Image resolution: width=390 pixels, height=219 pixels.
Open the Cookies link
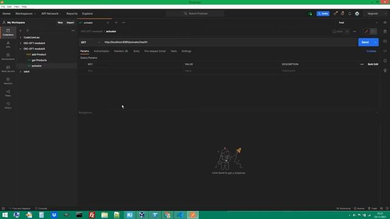pos(371,51)
